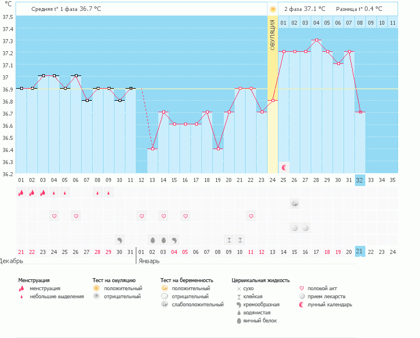Click the heart icon on cycle day 22

pos(251,216)
